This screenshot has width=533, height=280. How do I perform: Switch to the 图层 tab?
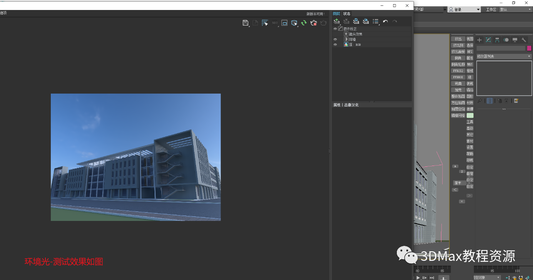336,14
